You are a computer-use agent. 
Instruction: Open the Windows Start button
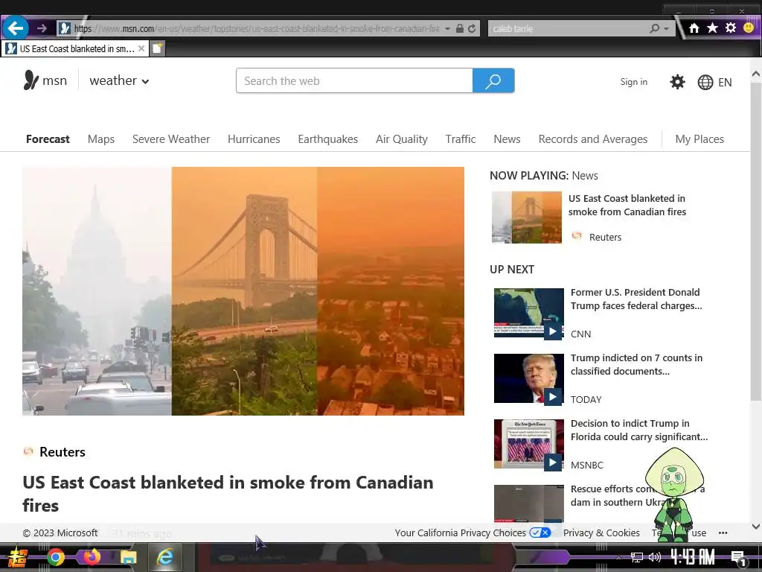pos(18,557)
